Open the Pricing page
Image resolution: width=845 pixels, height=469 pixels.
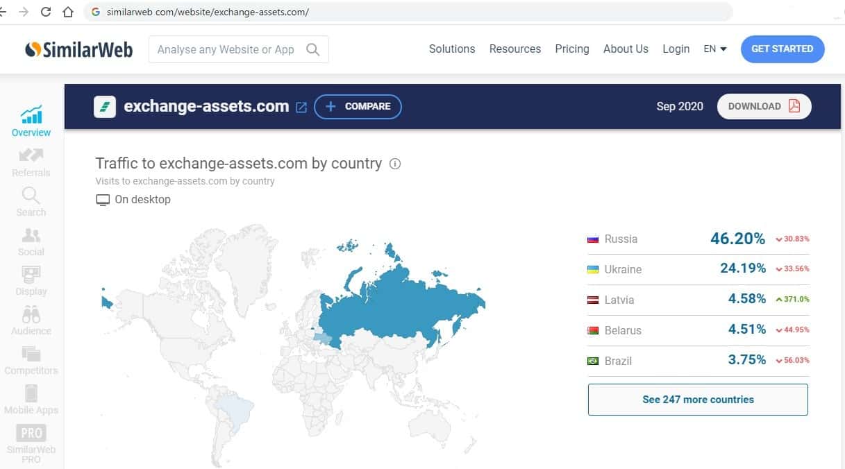coord(572,49)
